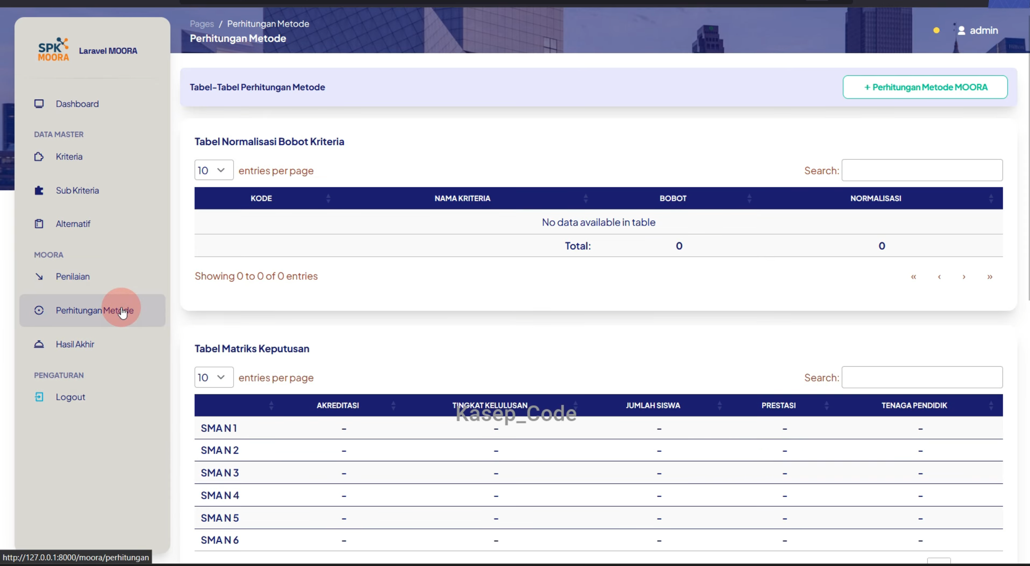Go to Kriteria page
Image resolution: width=1030 pixels, height=566 pixels.
click(x=69, y=157)
